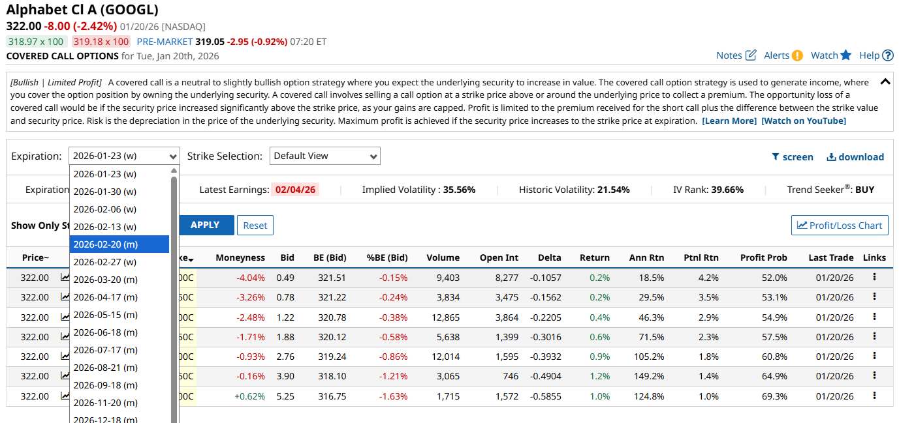The width and height of the screenshot is (899, 423).
Task: Choose the 2026-03-20 (m) expiration option
Action: point(106,280)
